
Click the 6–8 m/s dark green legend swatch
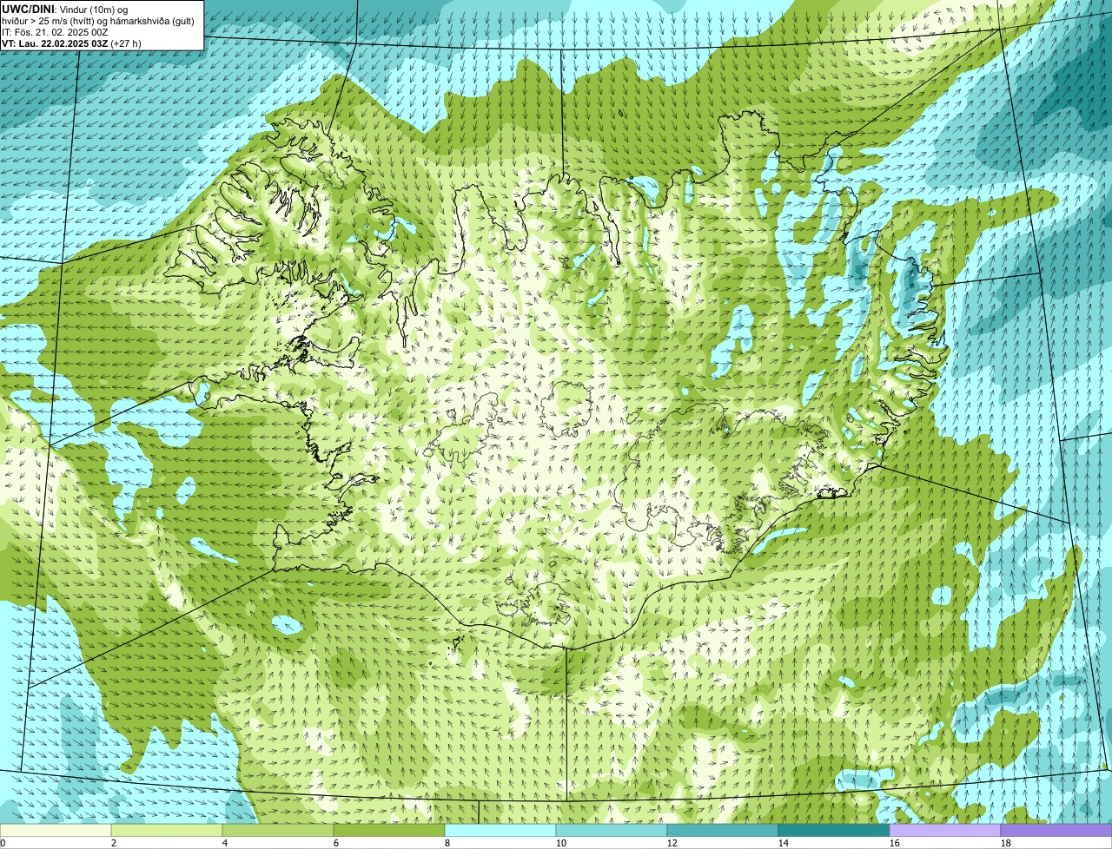click(390, 831)
